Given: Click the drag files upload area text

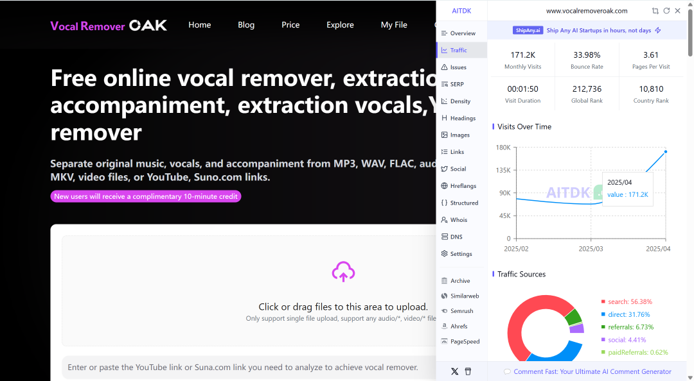Looking at the screenshot, I should (343, 307).
